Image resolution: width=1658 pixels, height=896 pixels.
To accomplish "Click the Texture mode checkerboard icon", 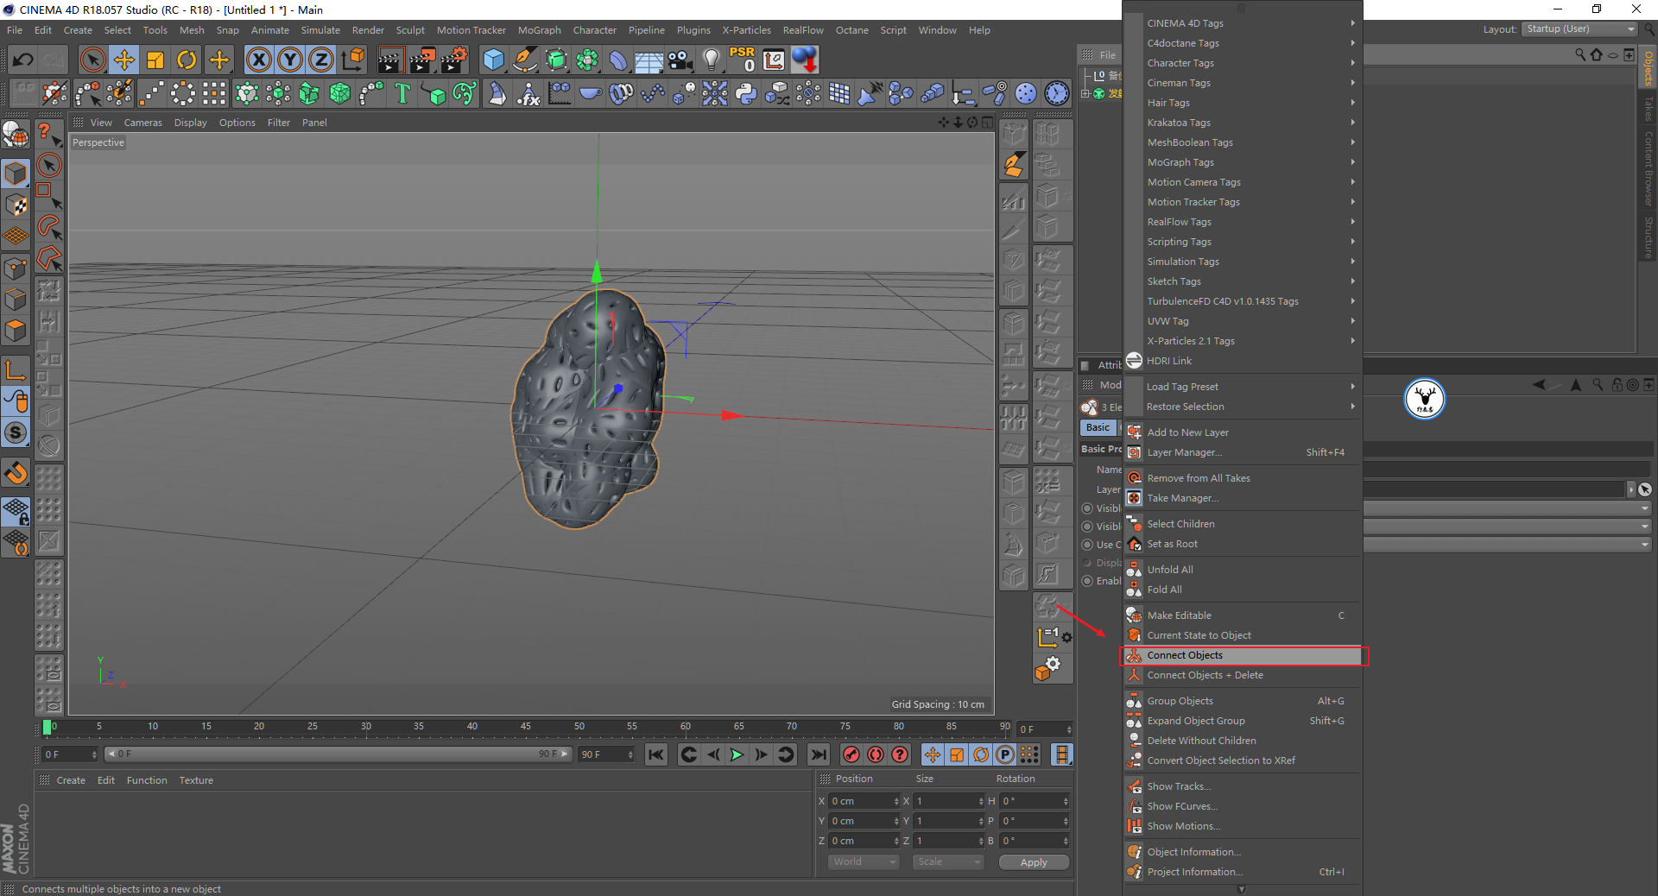I will [16, 205].
